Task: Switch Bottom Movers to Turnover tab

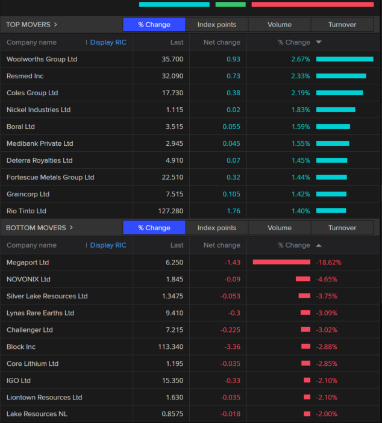Action: pos(342,228)
